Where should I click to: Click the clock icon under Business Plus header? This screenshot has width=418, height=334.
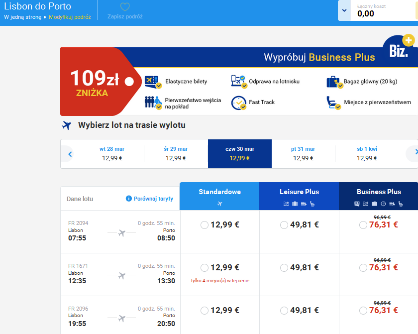point(383,204)
